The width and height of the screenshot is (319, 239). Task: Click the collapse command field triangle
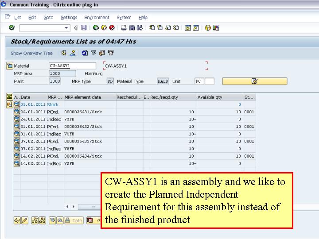[x=76, y=27]
